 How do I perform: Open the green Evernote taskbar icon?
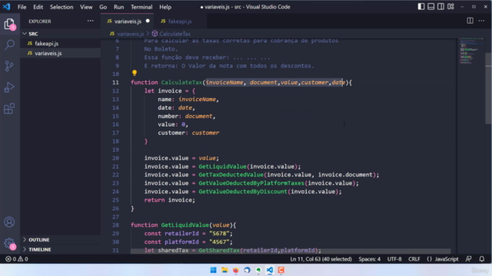coord(258,270)
